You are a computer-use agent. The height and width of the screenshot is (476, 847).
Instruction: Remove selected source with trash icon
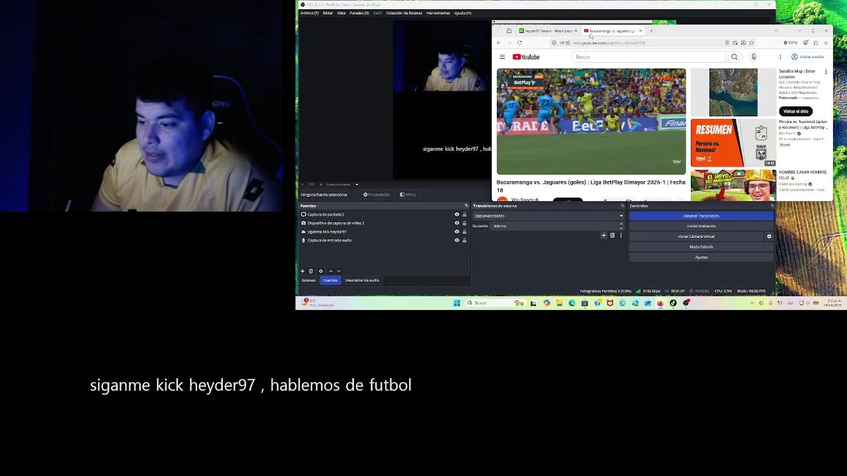[311, 271]
